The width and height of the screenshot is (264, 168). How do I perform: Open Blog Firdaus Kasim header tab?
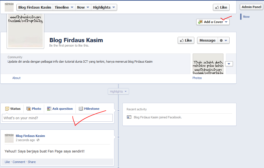pyautogui.click(x=35, y=7)
